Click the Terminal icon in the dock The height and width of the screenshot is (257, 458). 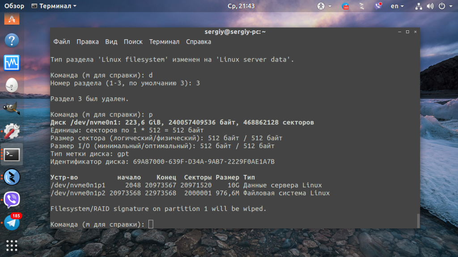tap(12, 154)
